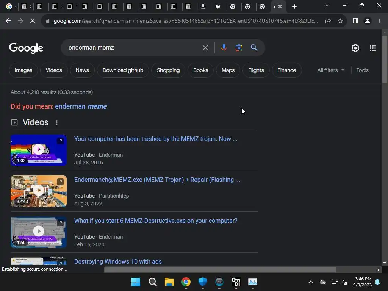Switch to the Images filter
The height and width of the screenshot is (291, 388).
23,70
